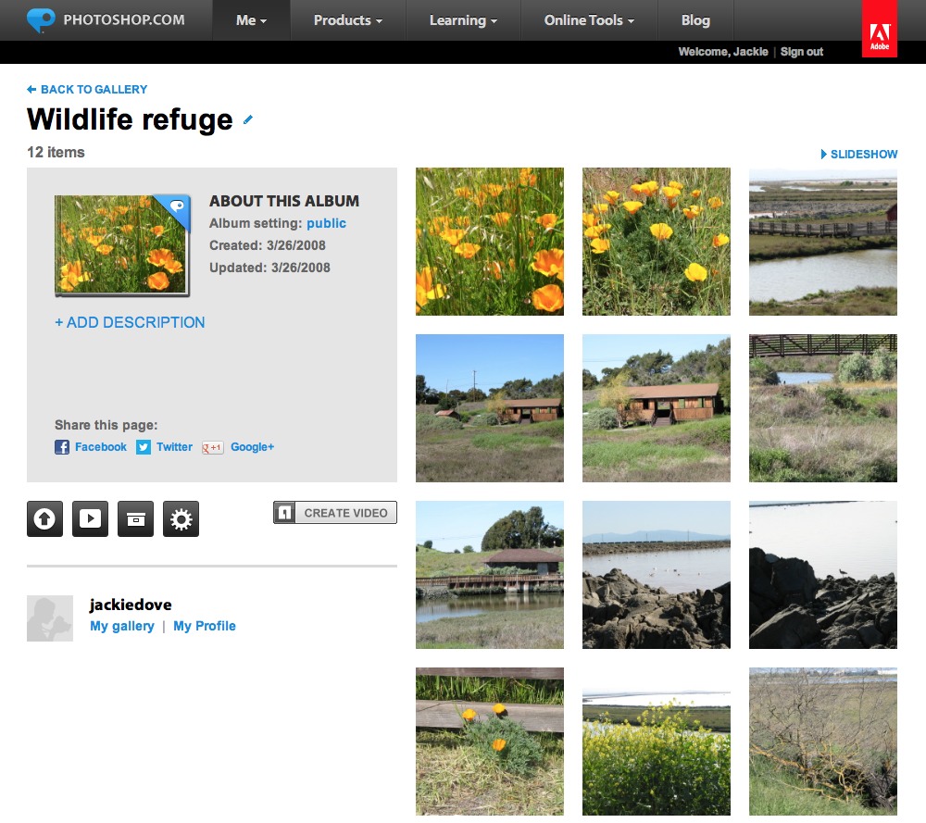926x823 pixels.
Task: Open the close-up wooden cabin photo
Action: [657, 408]
